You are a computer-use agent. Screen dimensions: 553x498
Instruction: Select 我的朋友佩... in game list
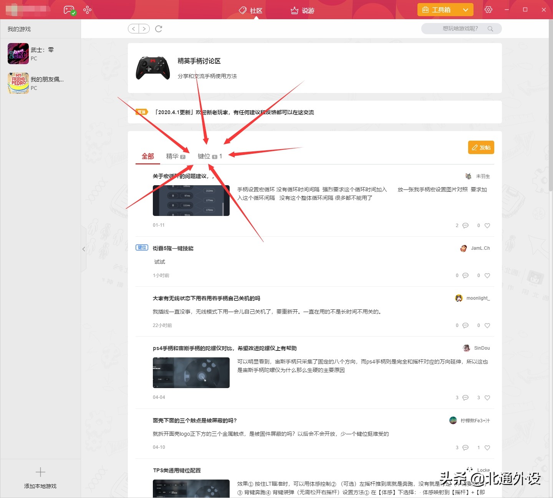40,83
